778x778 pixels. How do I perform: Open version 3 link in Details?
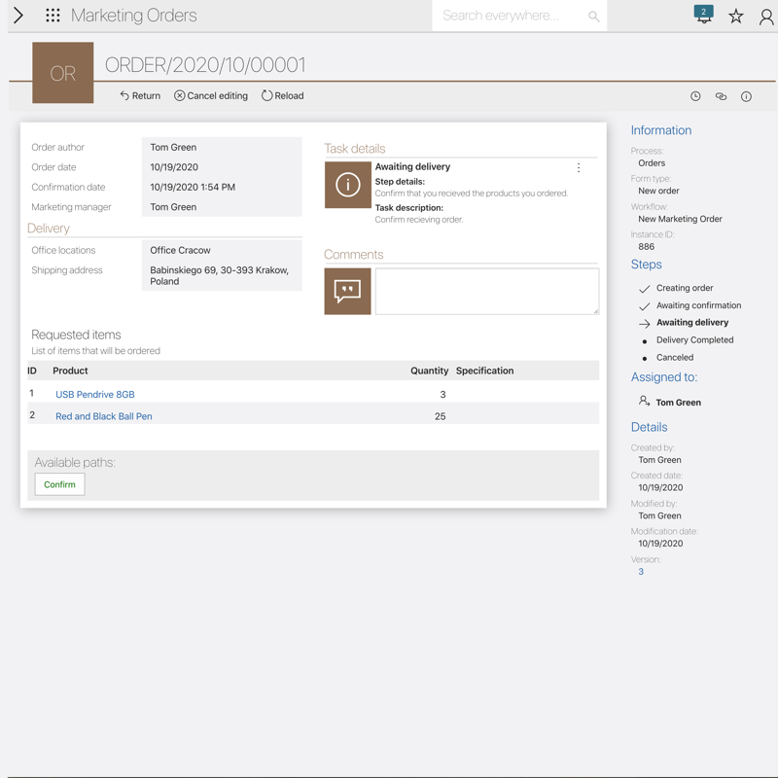(x=641, y=572)
